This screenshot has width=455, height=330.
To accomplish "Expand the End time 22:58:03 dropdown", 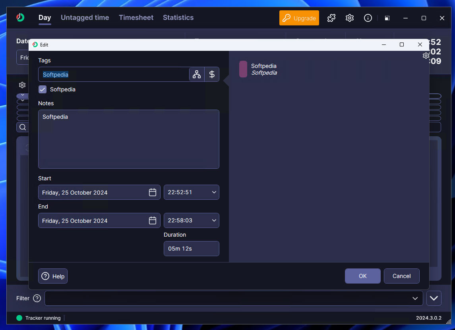I will 214,220.
